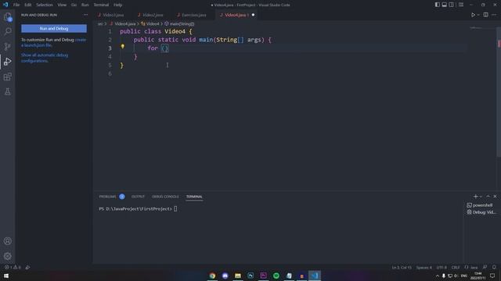Viewport: 501px width, 281px height.
Task: Open the Terminal menu
Action: [x=101, y=5]
